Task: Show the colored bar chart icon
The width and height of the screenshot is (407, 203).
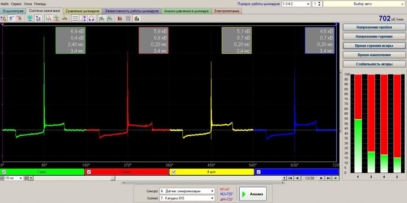Action: click(x=137, y=18)
